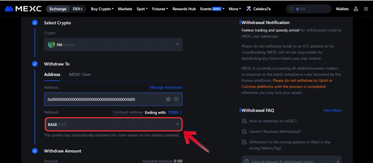Click the Withdraw To step heading

pos(57,64)
